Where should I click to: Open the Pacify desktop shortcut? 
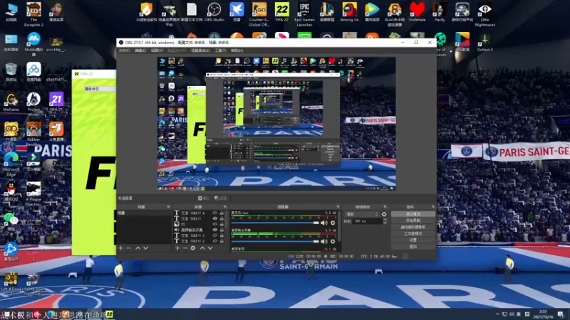(440, 12)
